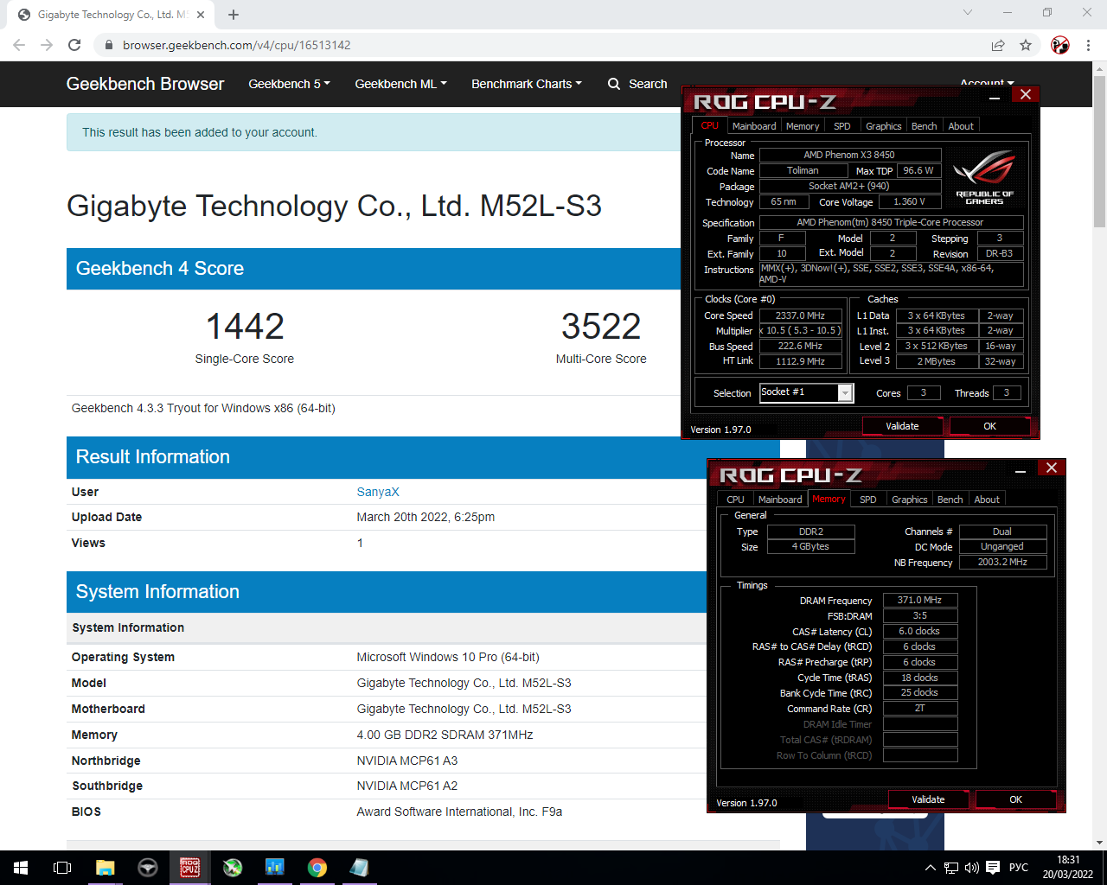Open Task View on the taskbar
The image size is (1107, 885).
(62, 868)
